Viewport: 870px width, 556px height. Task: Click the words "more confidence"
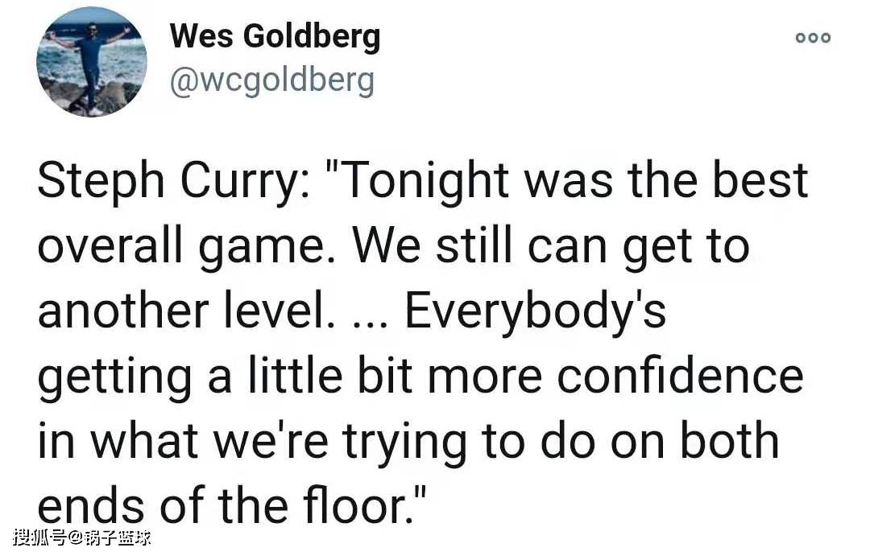[615, 375]
